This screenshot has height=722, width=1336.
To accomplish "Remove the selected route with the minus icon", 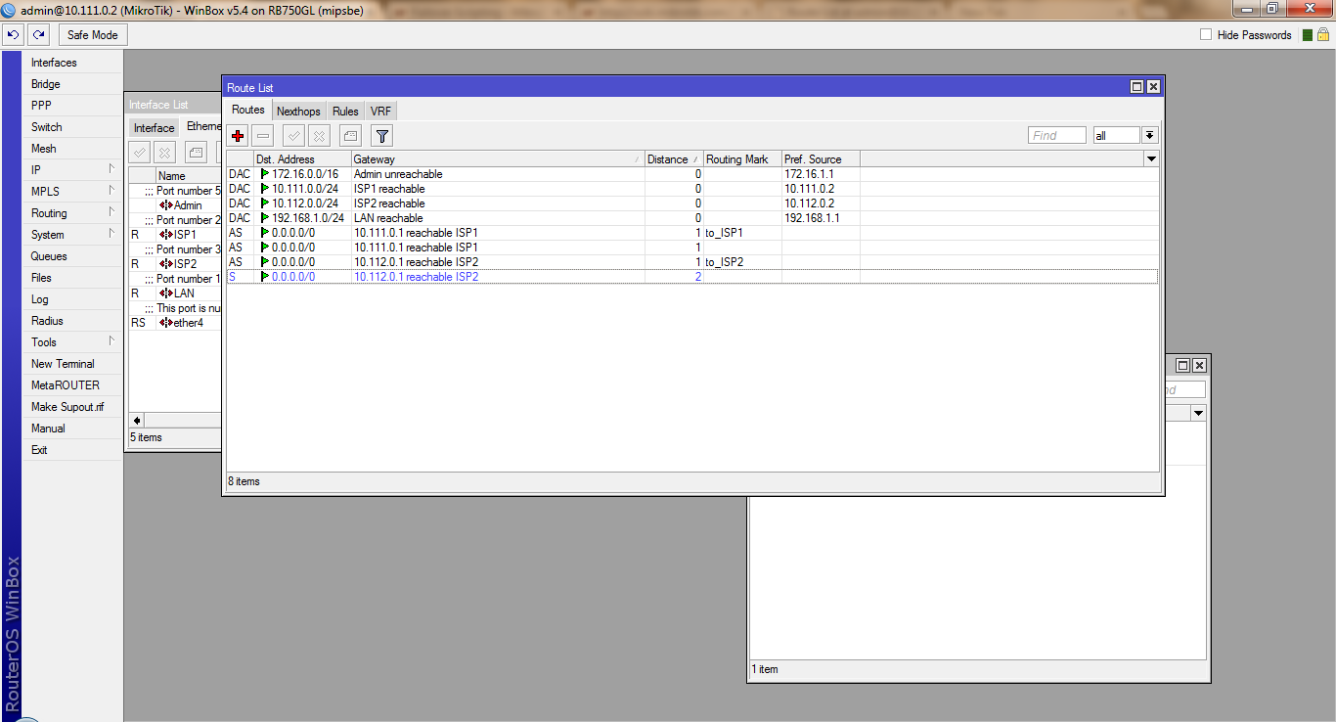I will tap(263, 136).
